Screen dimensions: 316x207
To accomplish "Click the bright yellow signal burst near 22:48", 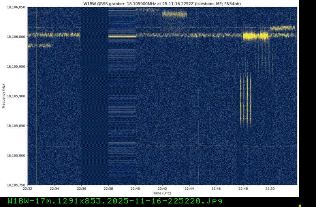I will [256, 36].
